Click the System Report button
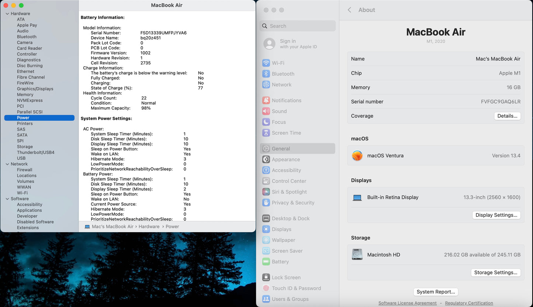This screenshot has height=307, width=533. (x=436, y=292)
